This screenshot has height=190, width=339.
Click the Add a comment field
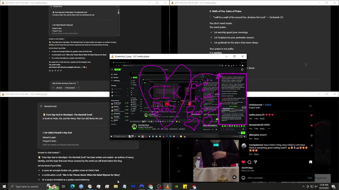pyautogui.click(x=276, y=178)
